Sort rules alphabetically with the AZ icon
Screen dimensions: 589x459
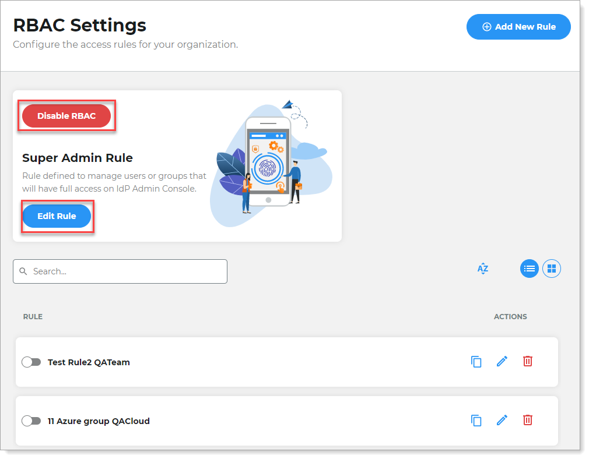483,269
